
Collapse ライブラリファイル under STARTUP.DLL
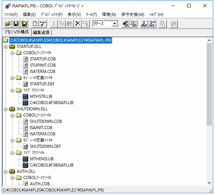point(12,91)
